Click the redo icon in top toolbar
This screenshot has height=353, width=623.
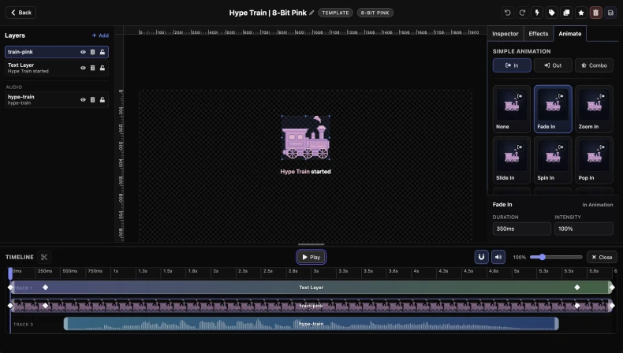click(522, 13)
